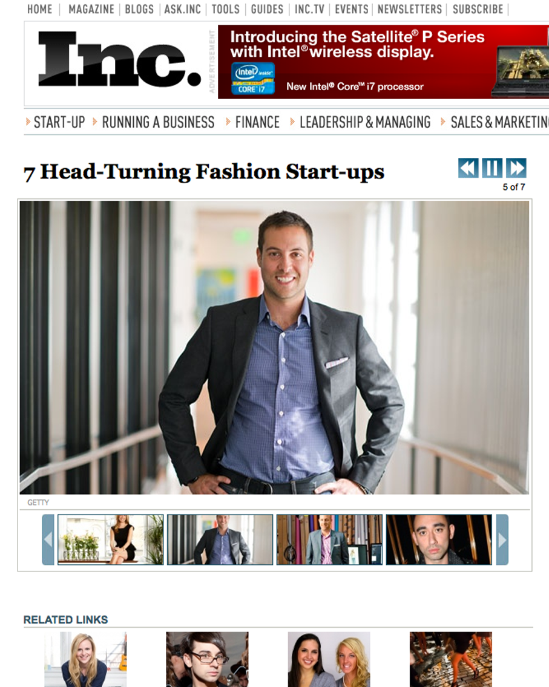Open related link with glasses-wearing man

[x=207, y=659]
